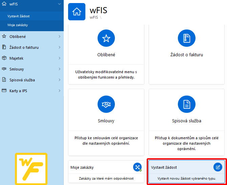Click the round document icon on Spisová služba card
This screenshot has height=185, width=227.
tap(187, 104)
